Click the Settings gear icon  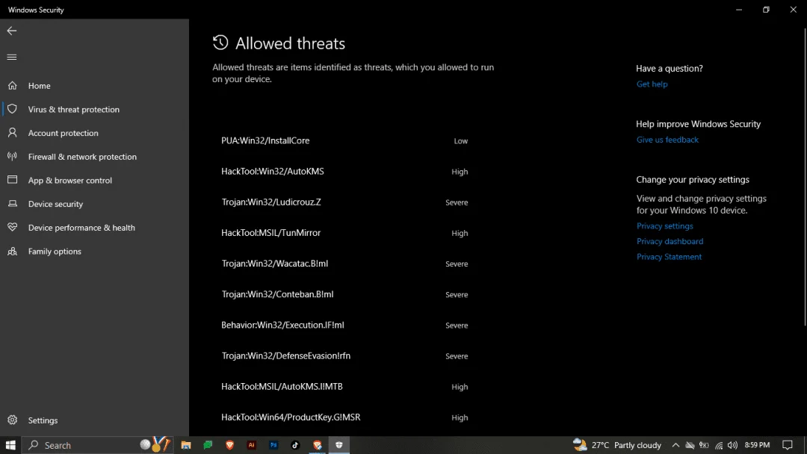pyautogui.click(x=13, y=420)
